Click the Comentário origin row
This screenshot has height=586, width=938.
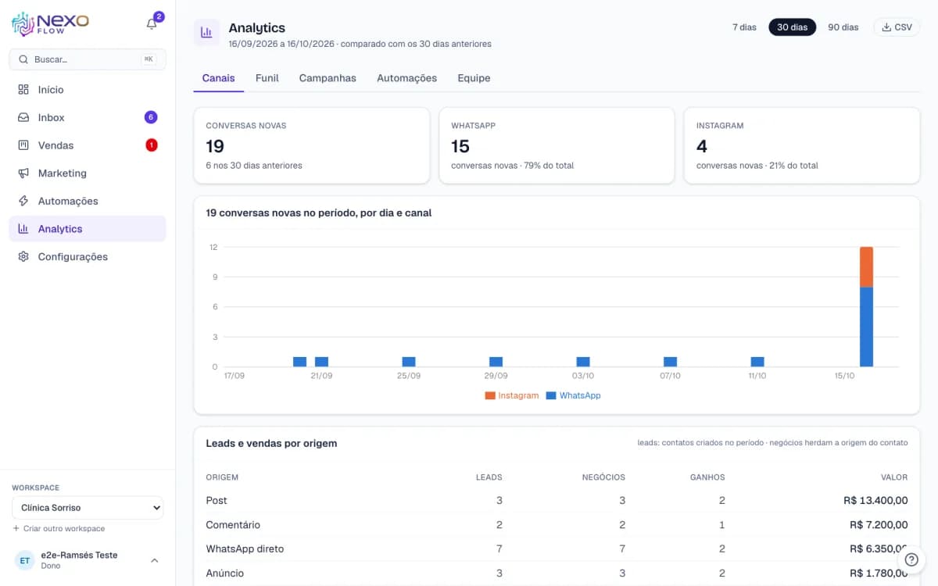tap(557, 524)
